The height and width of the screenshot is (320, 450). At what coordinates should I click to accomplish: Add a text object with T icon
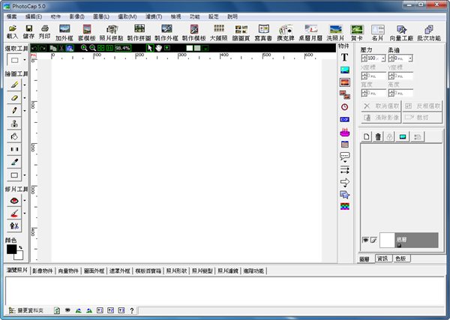pyautogui.click(x=345, y=58)
